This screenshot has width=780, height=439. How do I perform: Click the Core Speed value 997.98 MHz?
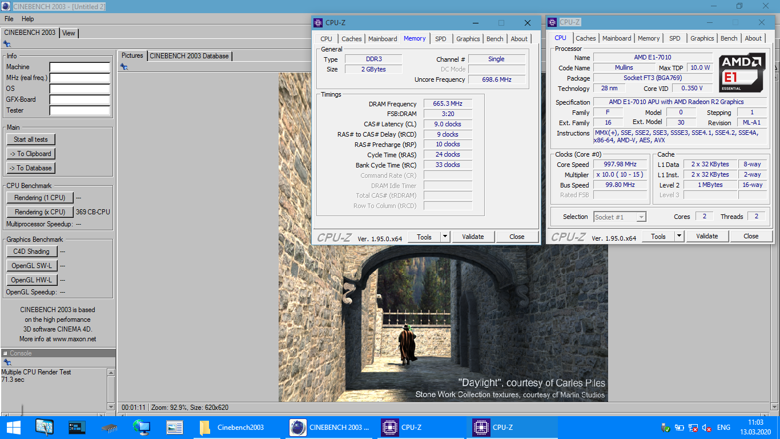click(620, 165)
